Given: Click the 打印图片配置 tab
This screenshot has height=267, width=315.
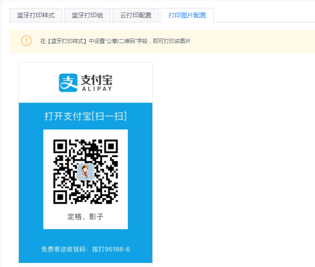Looking at the screenshot, I should 187,15.
